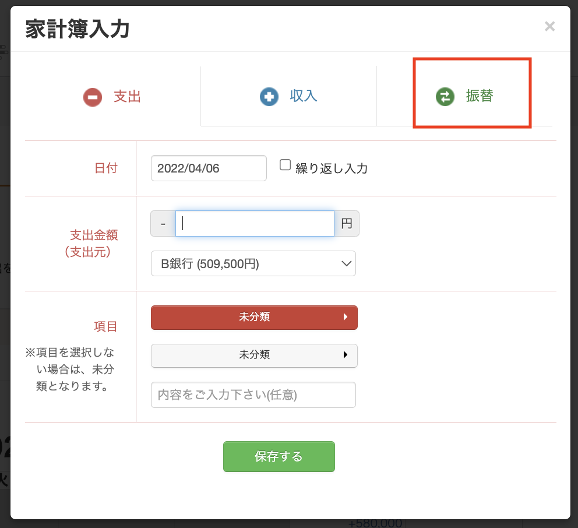The height and width of the screenshot is (528, 578).
Task: Click the red minus 支出 icon
Action: [93, 97]
